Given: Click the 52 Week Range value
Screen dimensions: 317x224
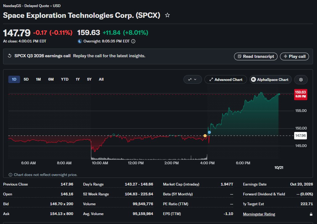Looking at the screenshot, I should [x=139, y=194].
